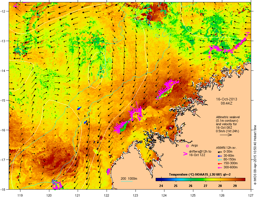Click the colorbar tick label 24
257x198 pixels.
[x=161, y=186]
